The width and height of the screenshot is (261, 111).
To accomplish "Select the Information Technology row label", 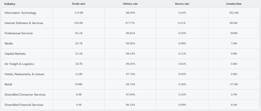I will click(20, 13).
